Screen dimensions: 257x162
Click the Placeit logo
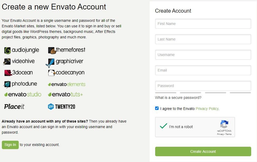click(x=14, y=107)
